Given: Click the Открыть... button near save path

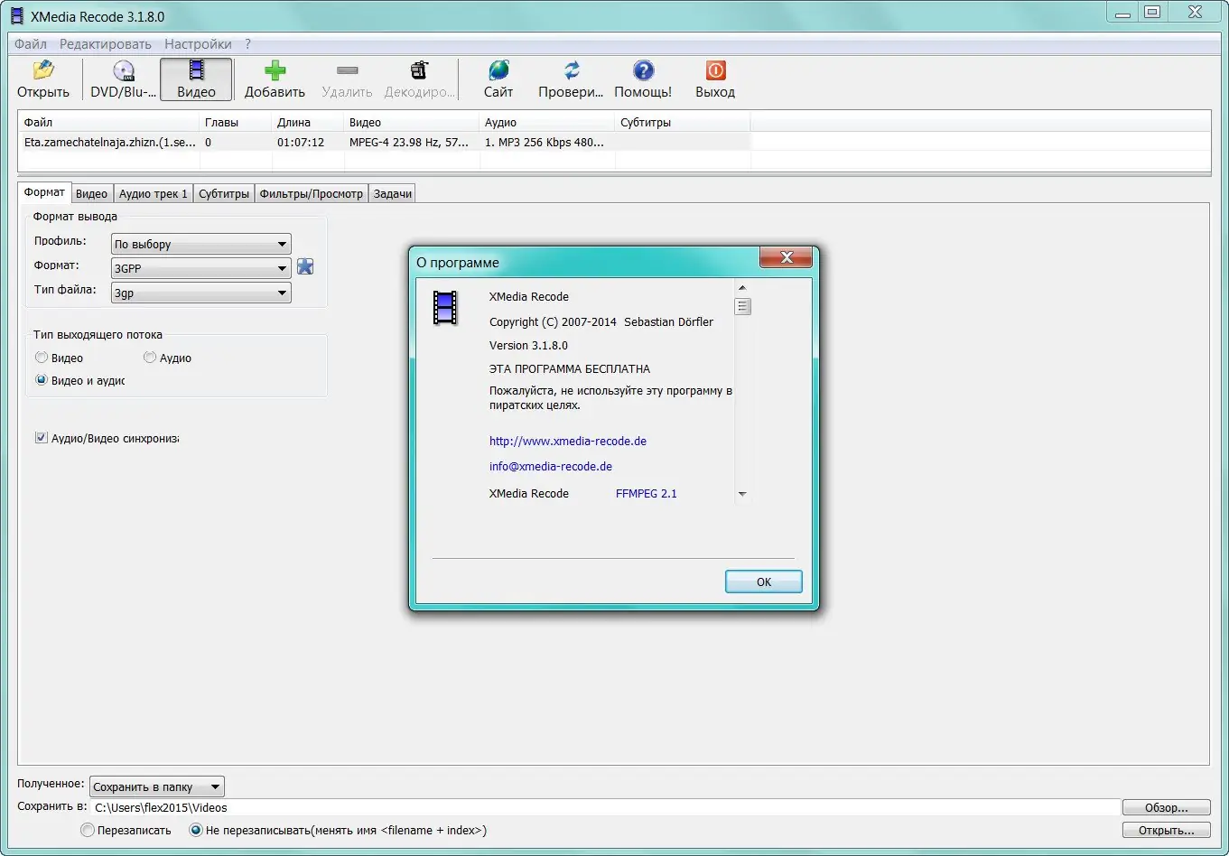Looking at the screenshot, I should (x=1167, y=830).
